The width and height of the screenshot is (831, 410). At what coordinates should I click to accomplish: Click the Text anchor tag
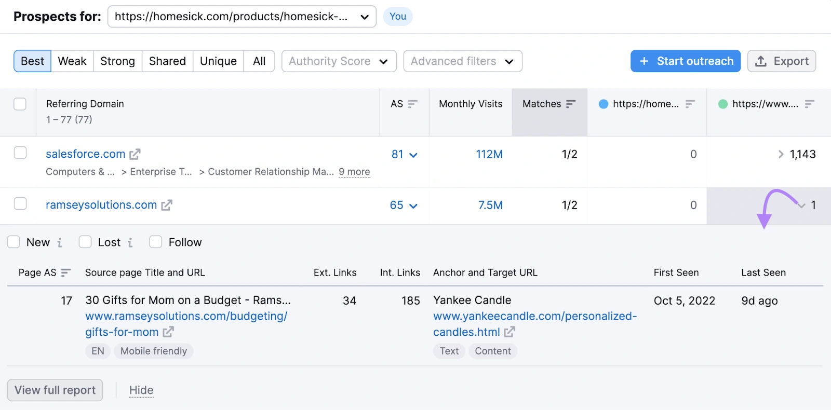449,351
